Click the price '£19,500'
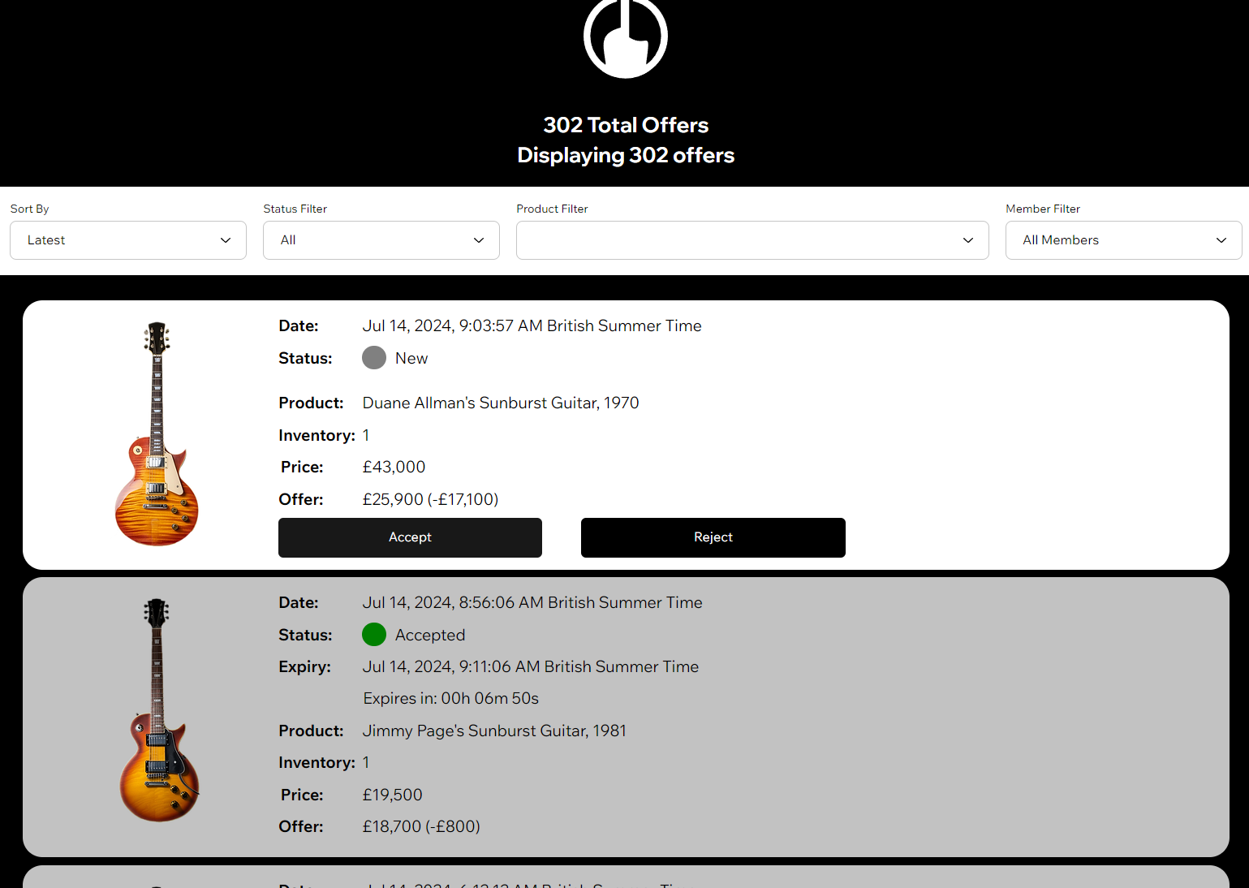Screen dimensions: 1249x888 coord(392,795)
